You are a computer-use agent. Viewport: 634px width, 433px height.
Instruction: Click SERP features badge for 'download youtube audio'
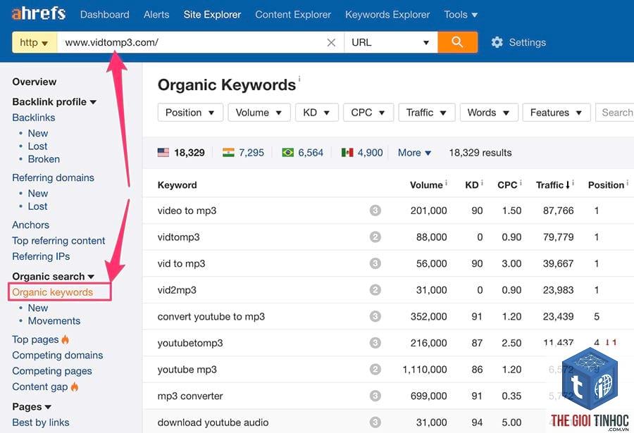tap(375, 422)
